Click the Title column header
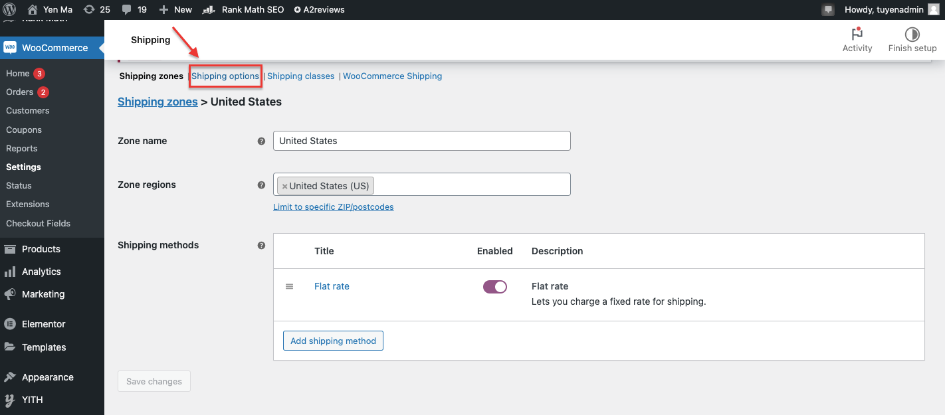This screenshot has height=415, width=945. (324, 251)
